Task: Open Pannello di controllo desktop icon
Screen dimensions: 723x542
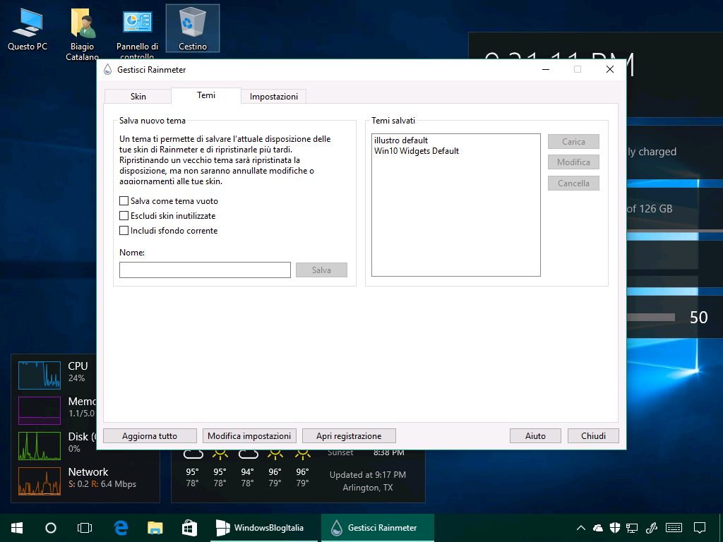Action: (138, 34)
